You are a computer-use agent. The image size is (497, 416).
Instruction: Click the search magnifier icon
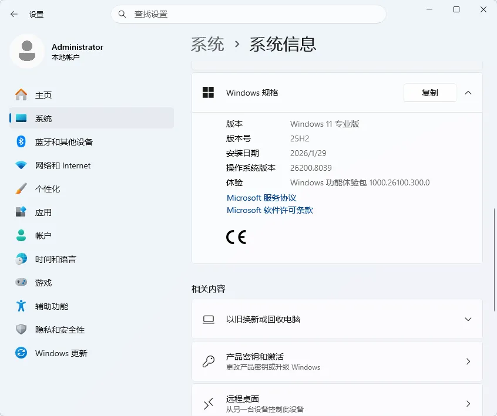pyautogui.click(x=122, y=14)
